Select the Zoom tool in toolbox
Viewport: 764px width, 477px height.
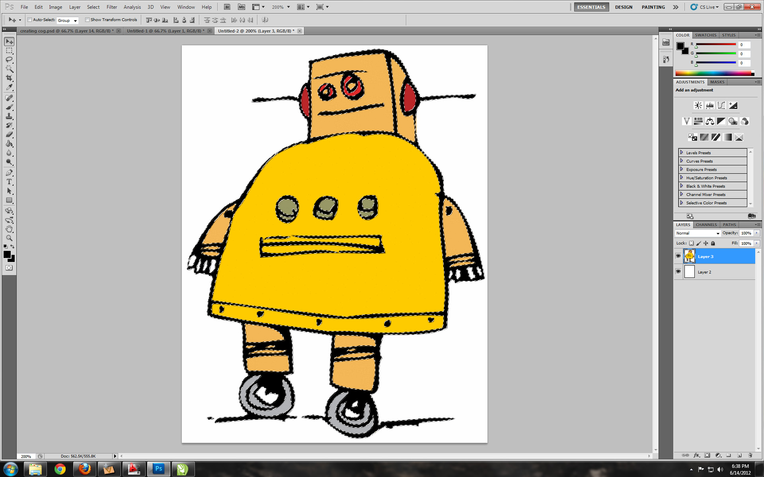9,238
